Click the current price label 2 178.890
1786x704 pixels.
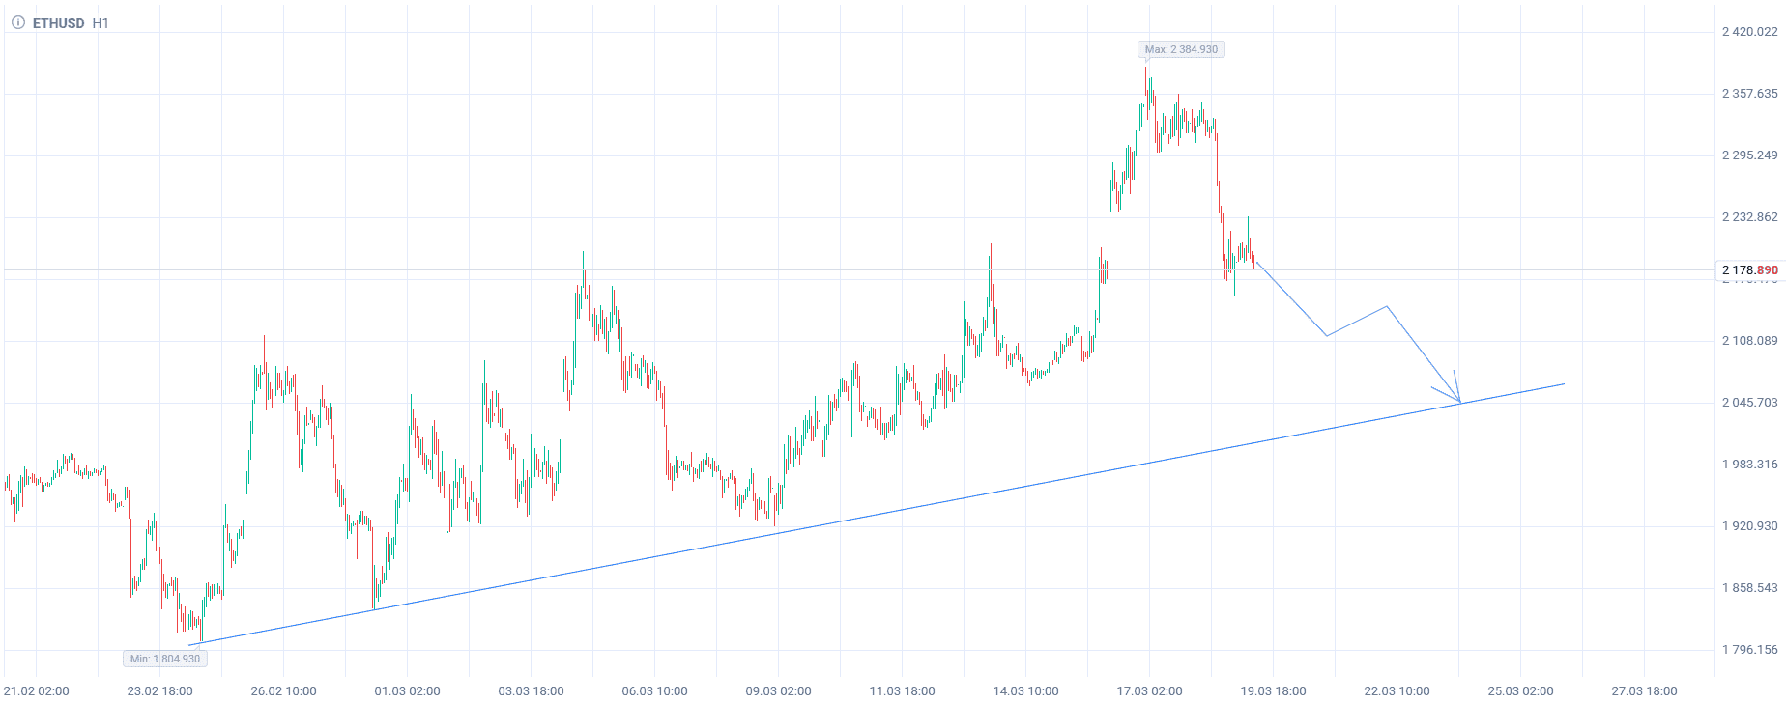pyautogui.click(x=1749, y=270)
